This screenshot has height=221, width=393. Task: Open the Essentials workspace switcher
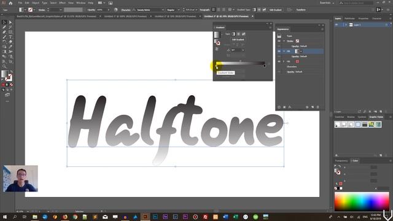click(327, 3)
